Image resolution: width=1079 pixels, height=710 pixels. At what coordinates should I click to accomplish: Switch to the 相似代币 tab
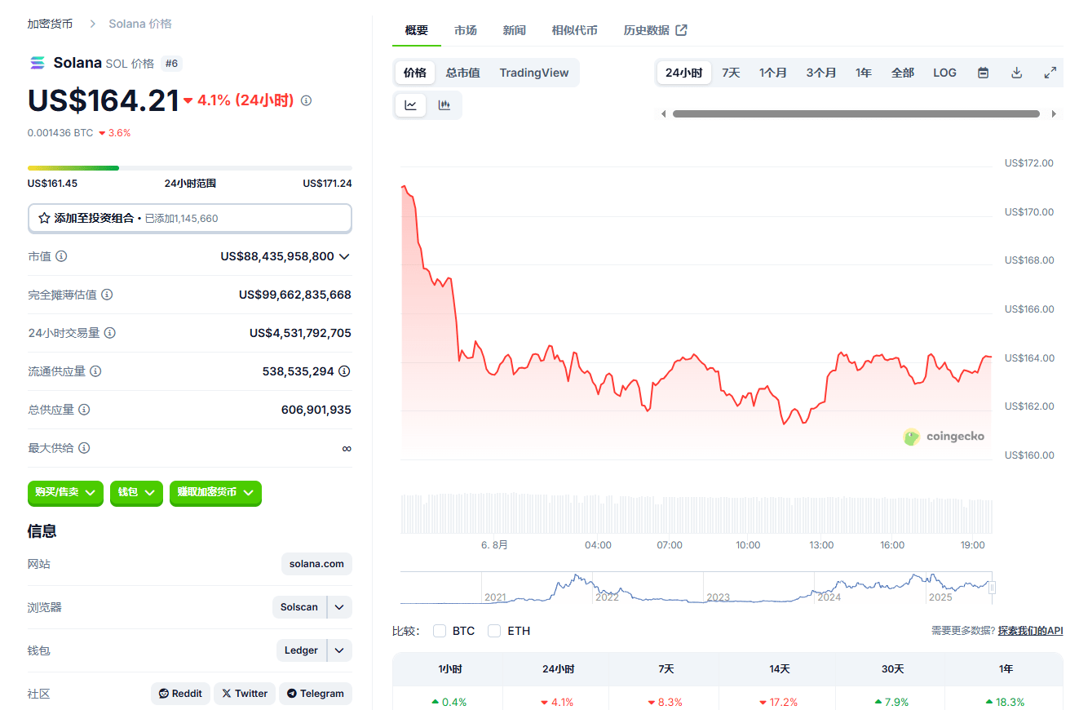[x=575, y=30]
